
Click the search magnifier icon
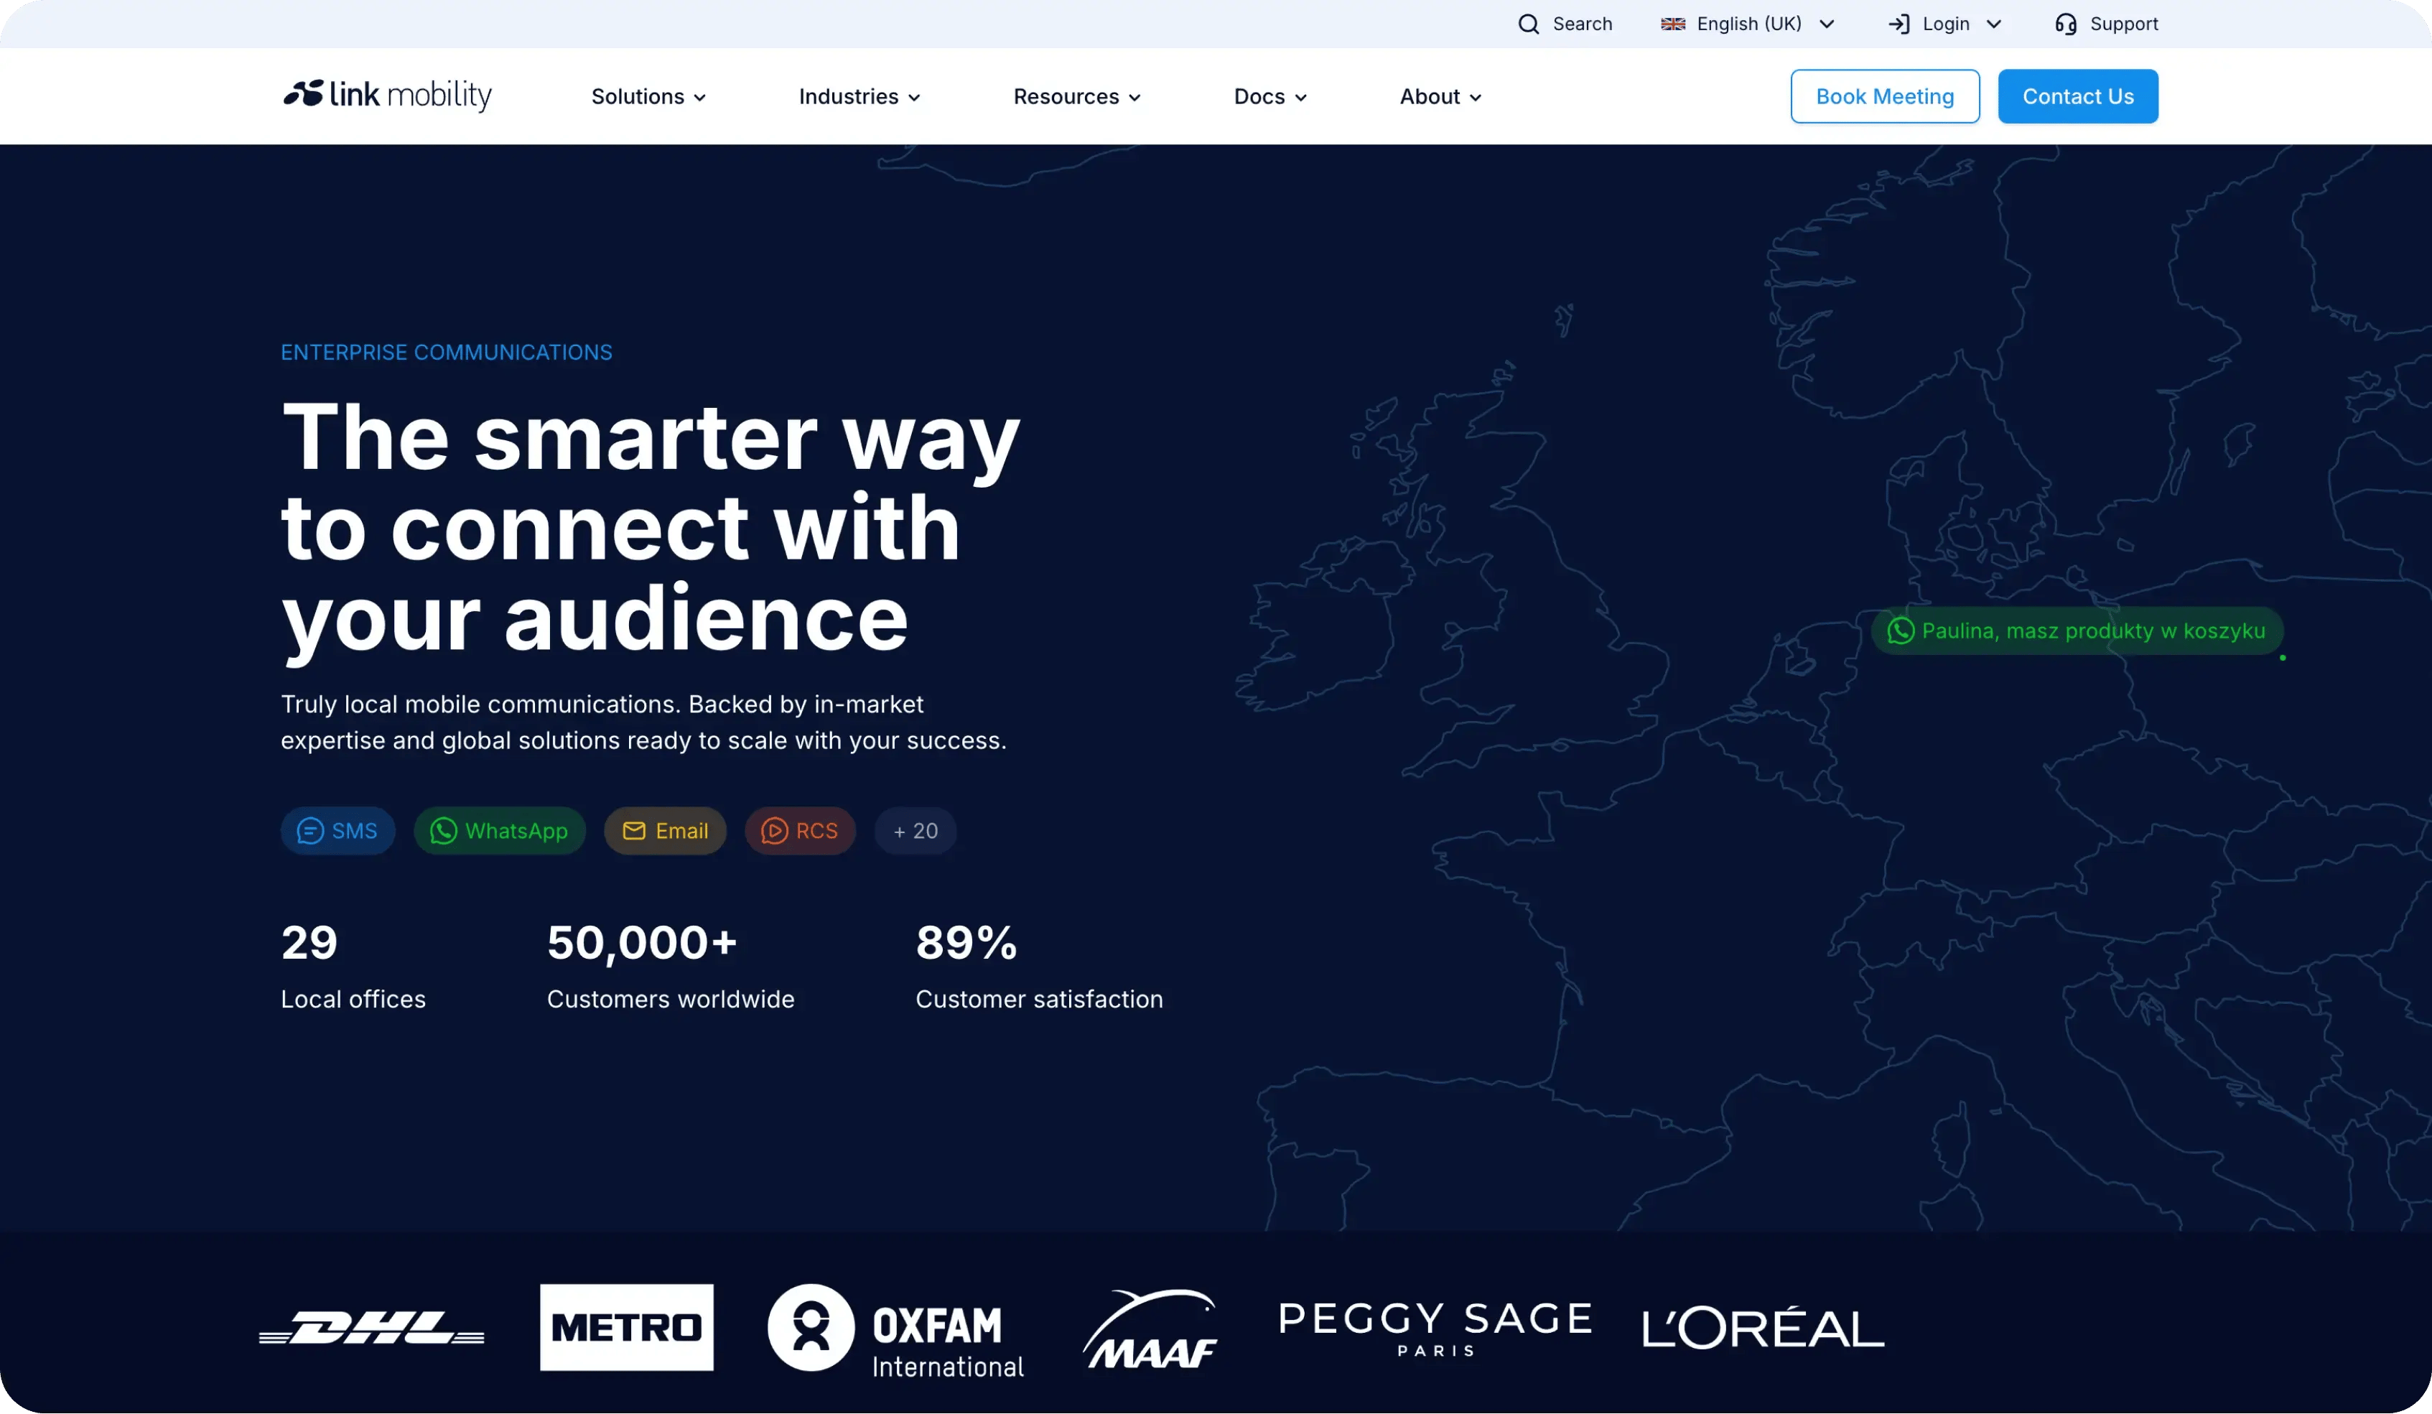click(1528, 24)
